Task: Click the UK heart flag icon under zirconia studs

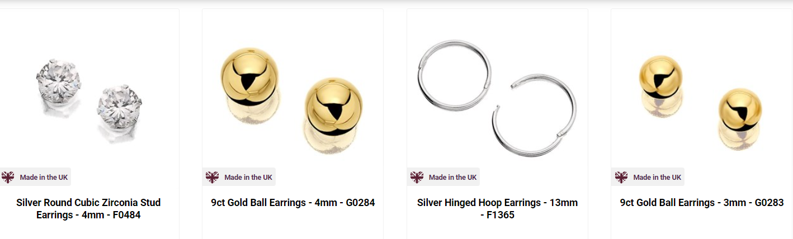Action: tap(8, 177)
